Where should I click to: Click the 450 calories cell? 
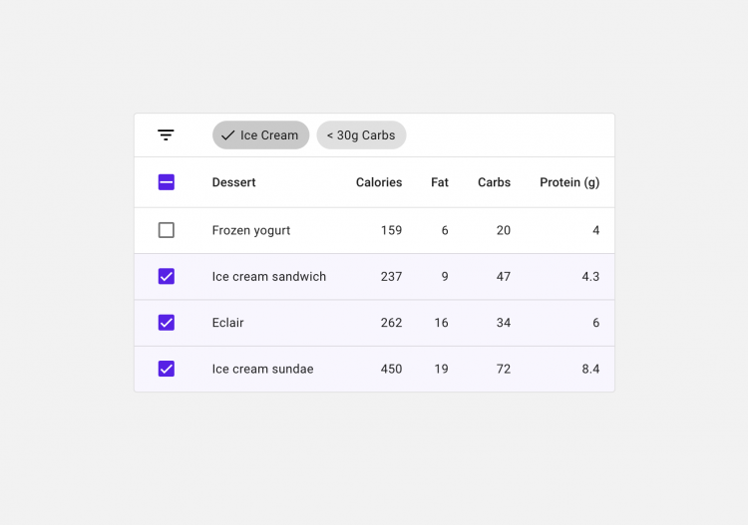[391, 369]
